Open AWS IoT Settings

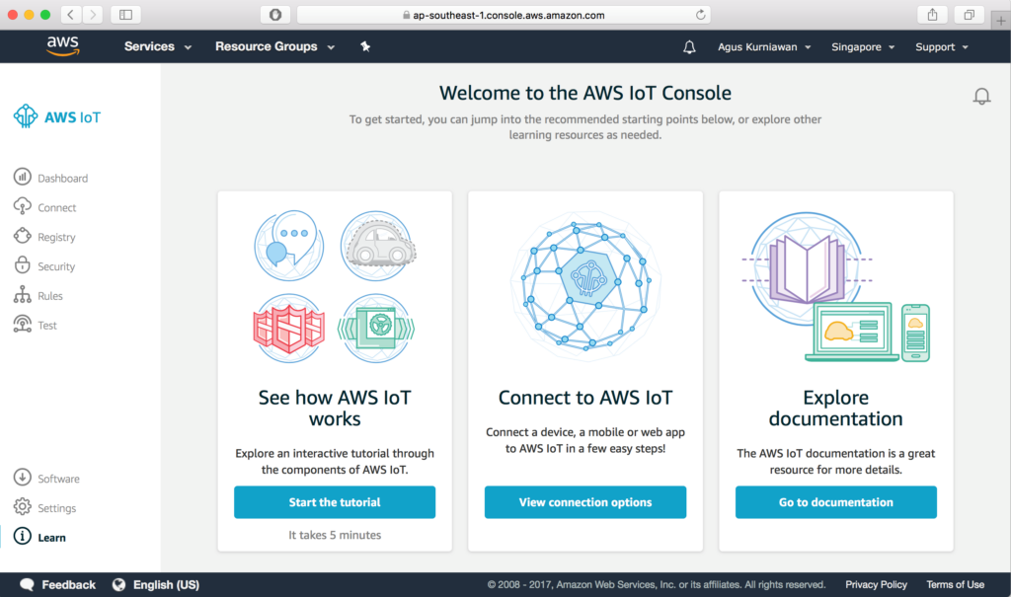[x=55, y=507]
